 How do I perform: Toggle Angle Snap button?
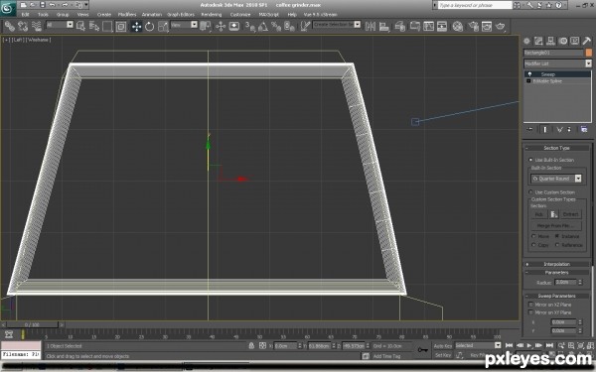pyautogui.click(x=263, y=26)
